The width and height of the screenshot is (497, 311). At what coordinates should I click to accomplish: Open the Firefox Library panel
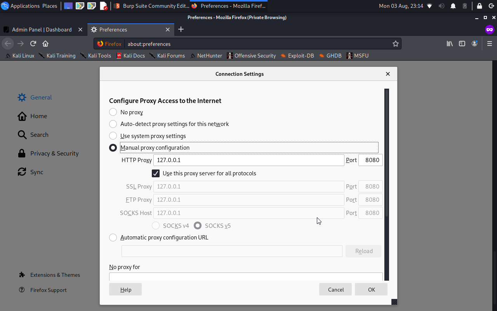[x=449, y=44]
